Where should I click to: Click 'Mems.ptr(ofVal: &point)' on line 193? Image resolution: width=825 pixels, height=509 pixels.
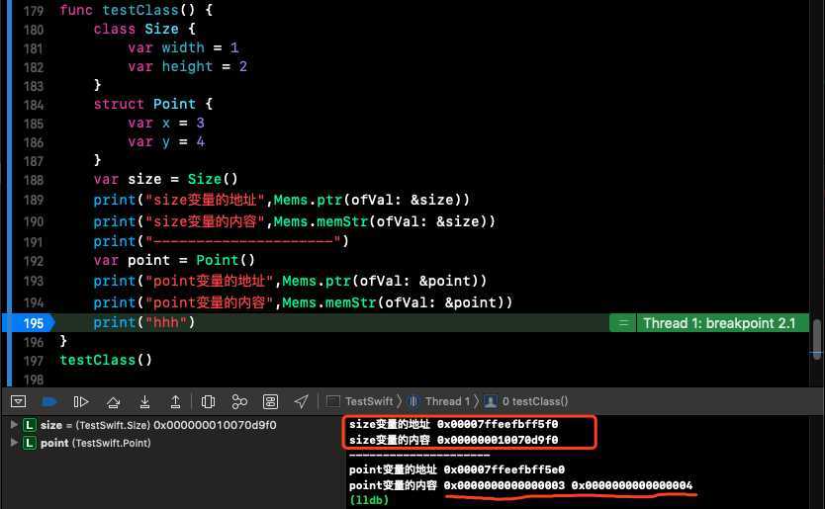[x=379, y=281]
